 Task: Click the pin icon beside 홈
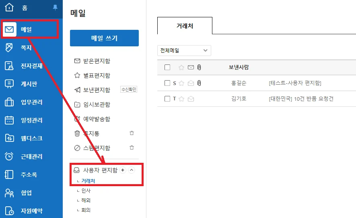(x=55, y=8)
